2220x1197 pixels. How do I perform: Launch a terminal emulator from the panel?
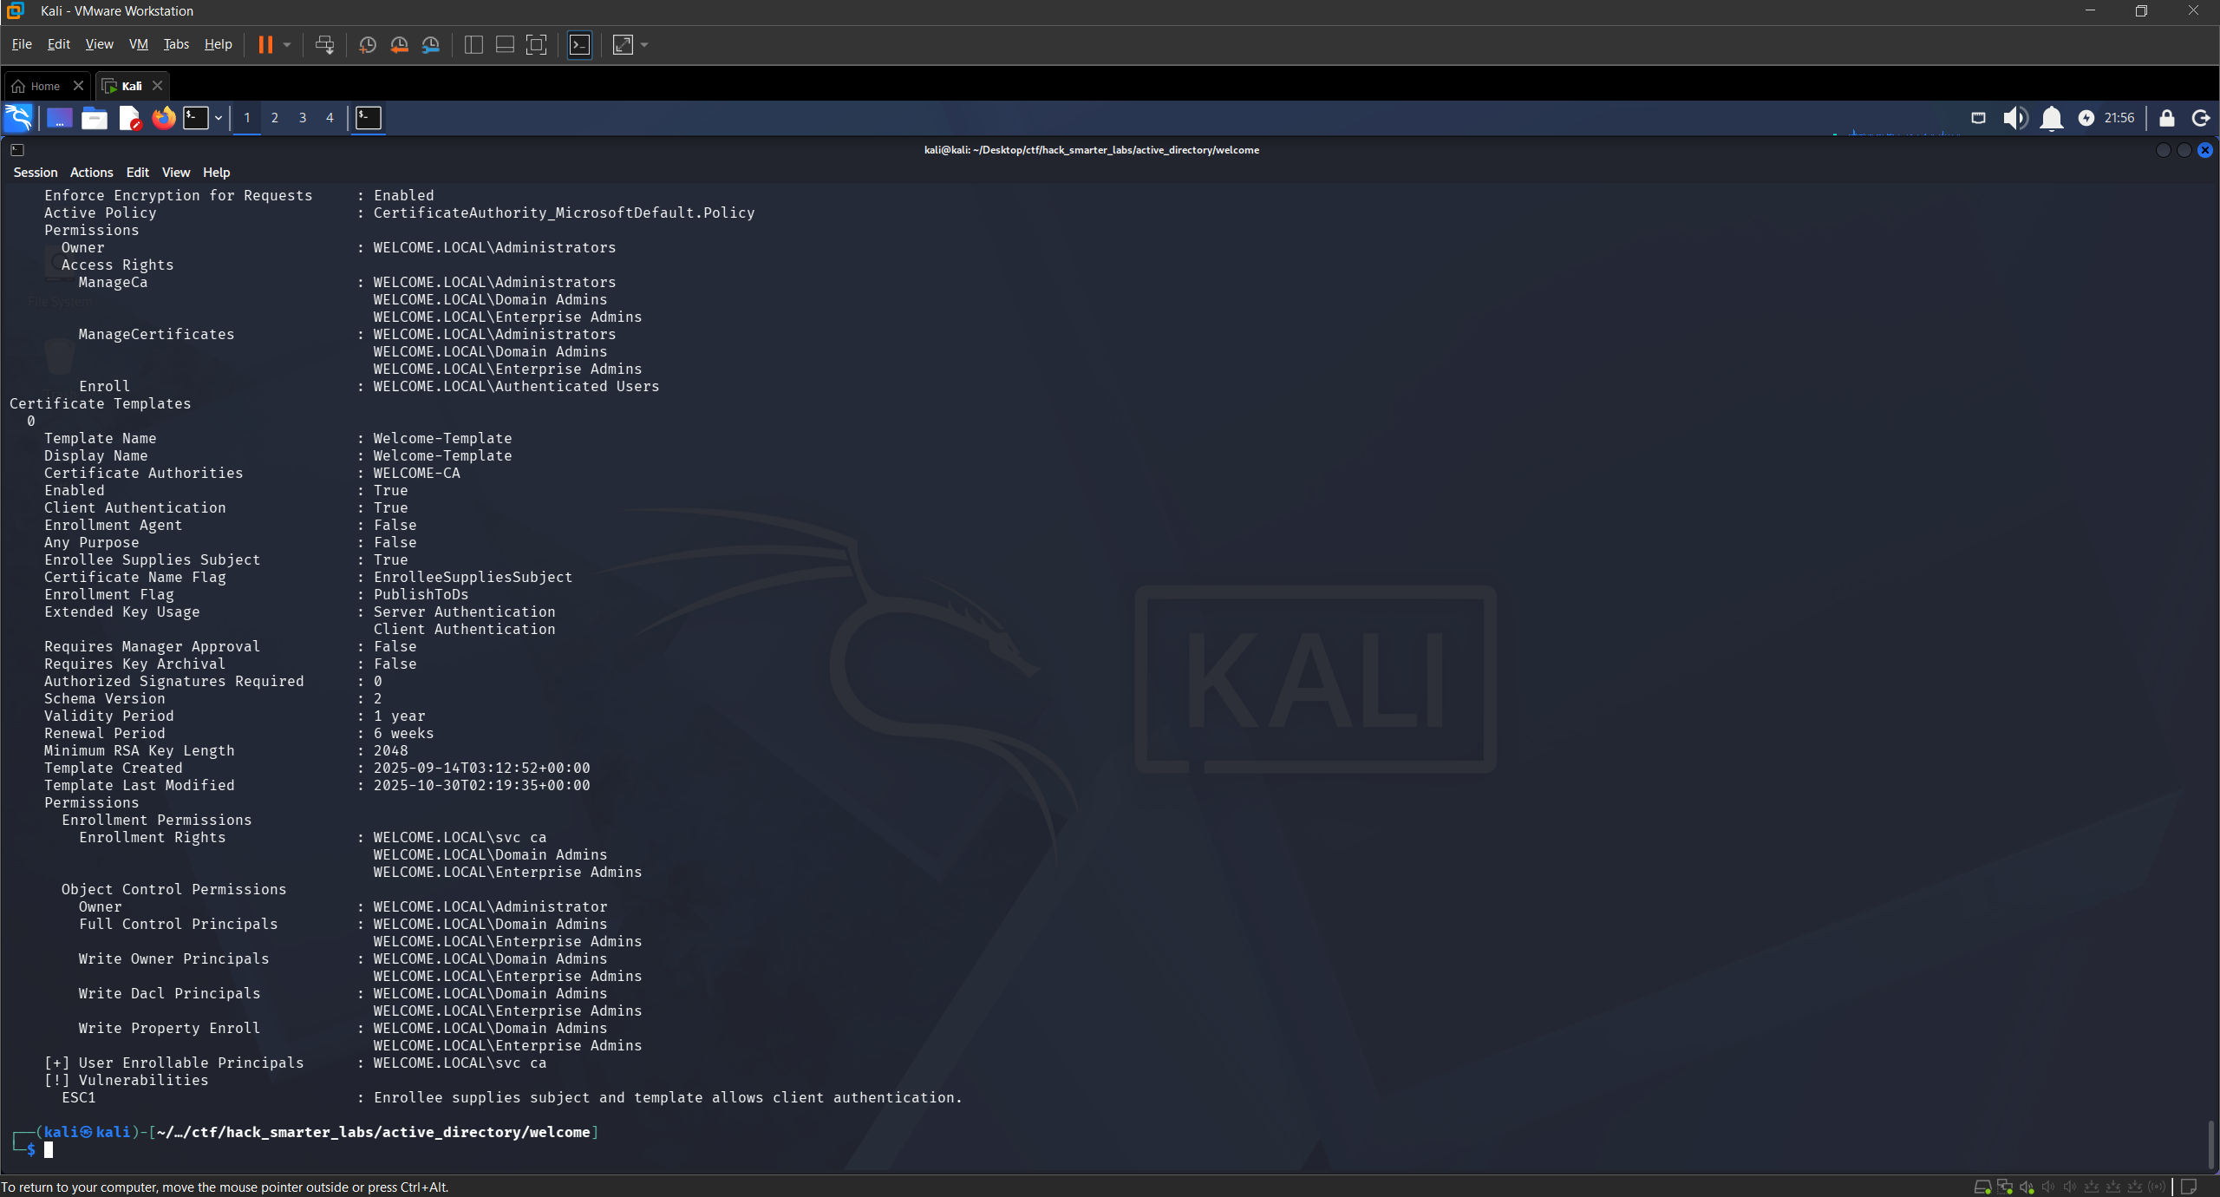(196, 118)
